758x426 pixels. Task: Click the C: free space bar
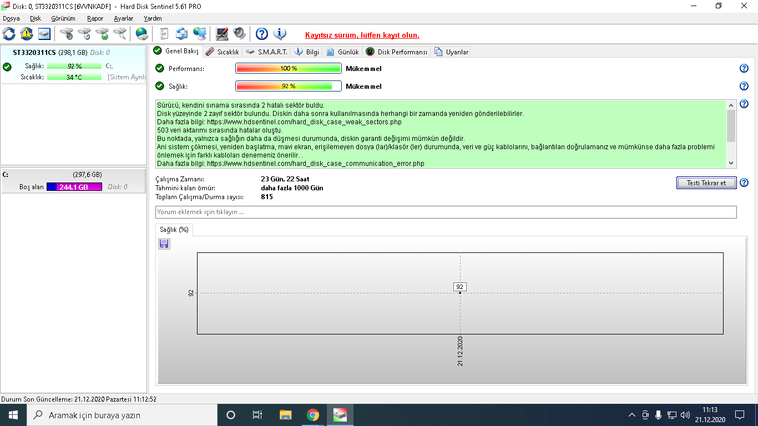pos(74,187)
